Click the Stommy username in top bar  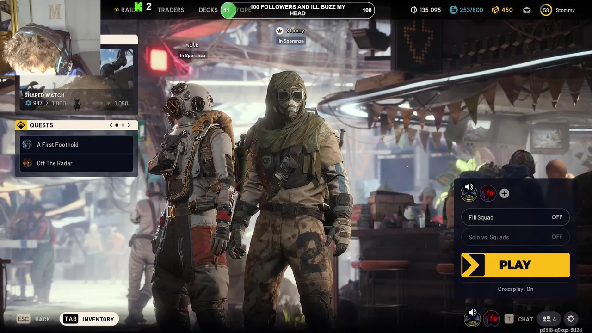pos(565,10)
